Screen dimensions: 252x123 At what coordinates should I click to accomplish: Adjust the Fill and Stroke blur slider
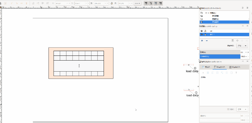tap(220, 116)
